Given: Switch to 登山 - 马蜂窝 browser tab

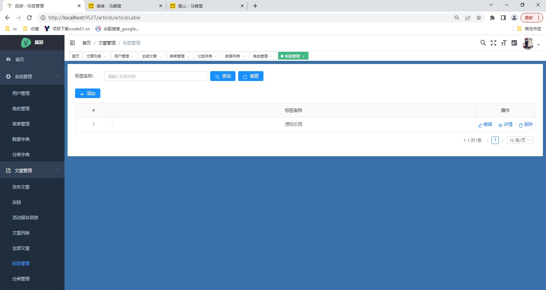Looking at the screenshot, I should coord(206,6).
